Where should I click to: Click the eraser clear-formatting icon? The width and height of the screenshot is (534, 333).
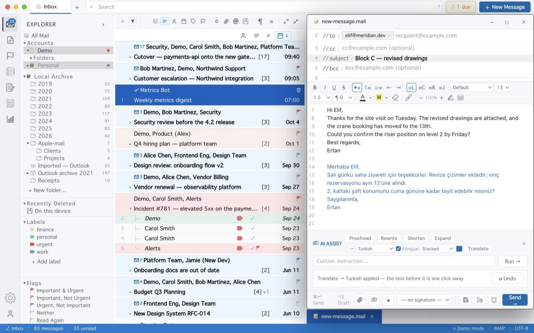point(395,98)
